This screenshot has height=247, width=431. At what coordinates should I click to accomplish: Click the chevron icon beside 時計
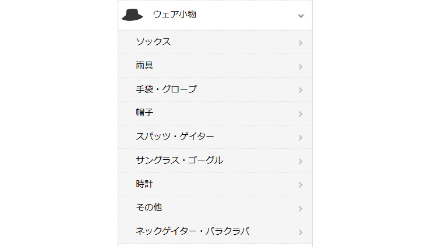(301, 185)
